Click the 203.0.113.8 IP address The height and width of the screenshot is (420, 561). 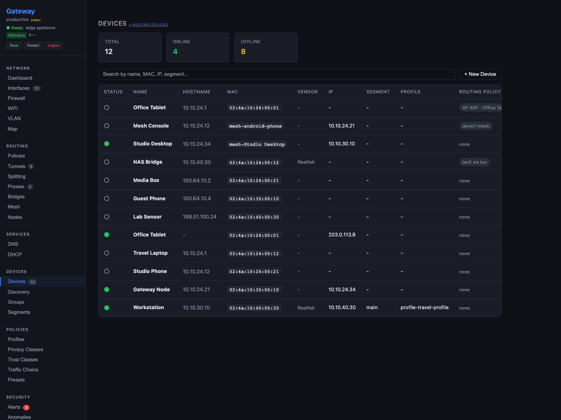point(342,235)
